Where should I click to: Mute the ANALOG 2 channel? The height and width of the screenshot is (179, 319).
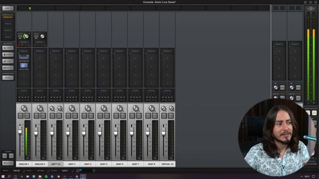click(43, 115)
